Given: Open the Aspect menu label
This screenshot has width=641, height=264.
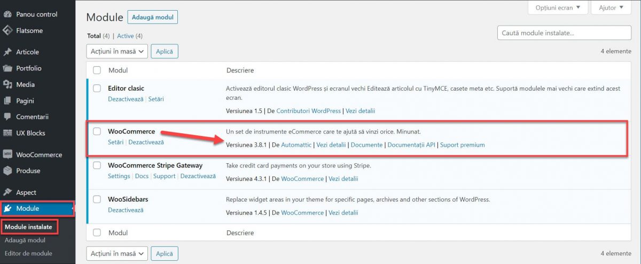Looking at the screenshot, I should click(26, 192).
